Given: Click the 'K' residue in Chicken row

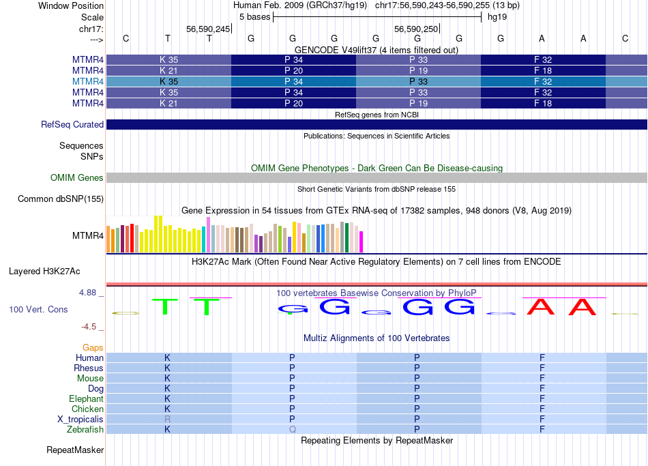Looking at the screenshot, I should (167, 409).
